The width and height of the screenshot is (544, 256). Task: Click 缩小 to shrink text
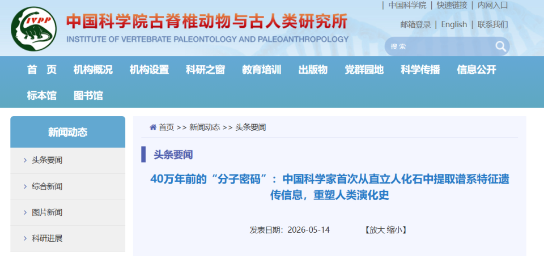(394, 231)
